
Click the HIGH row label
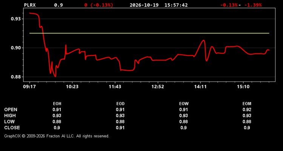[x=10, y=116]
